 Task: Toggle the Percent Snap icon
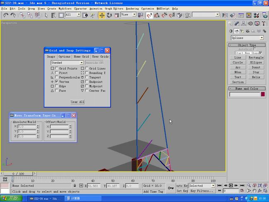164,15
